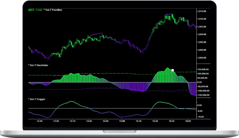Viewport: 239px width, 138px height.
Task: Click the 1,885.00 price axis label
Action: (x=202, y=58)
